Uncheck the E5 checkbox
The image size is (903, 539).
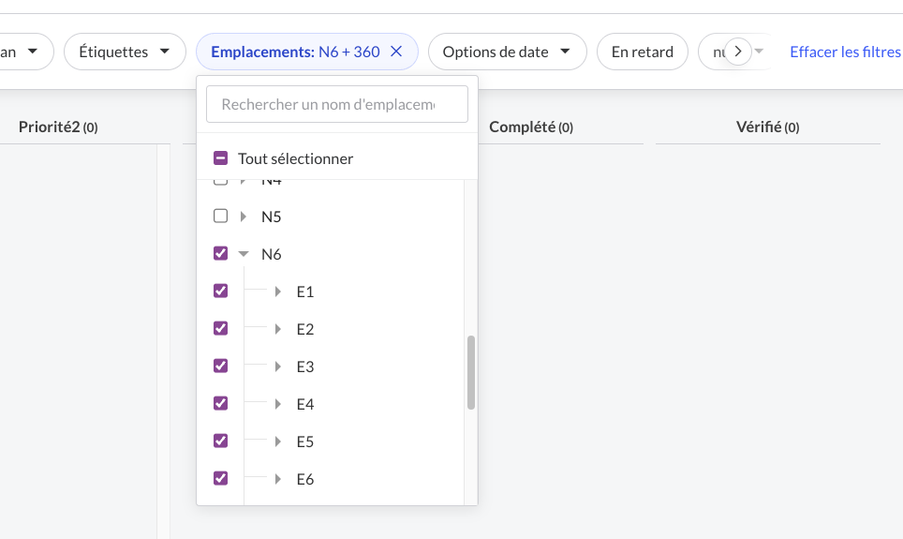click(220, 441)
